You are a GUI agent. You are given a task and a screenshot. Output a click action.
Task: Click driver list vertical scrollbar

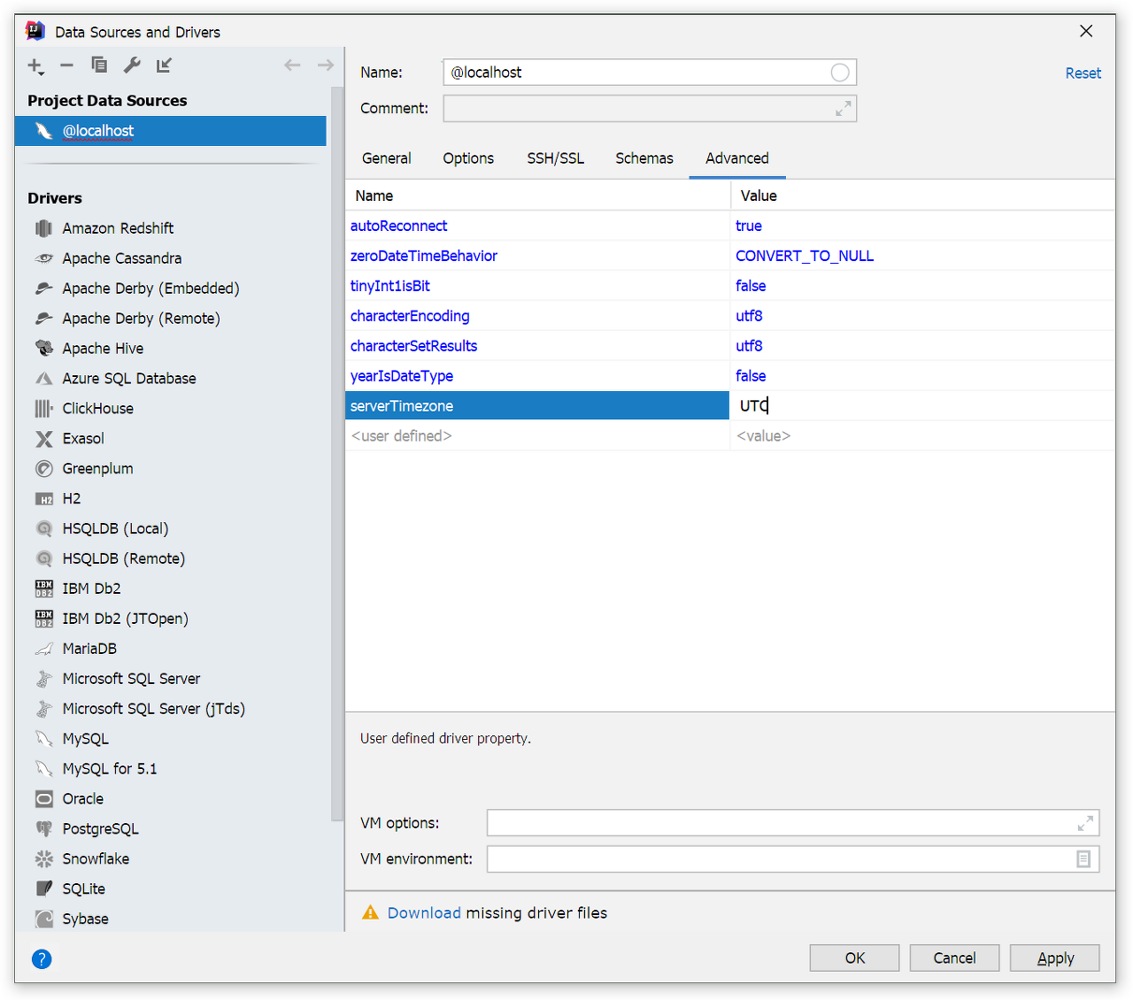pyautogui.click(x=336, y=453)
